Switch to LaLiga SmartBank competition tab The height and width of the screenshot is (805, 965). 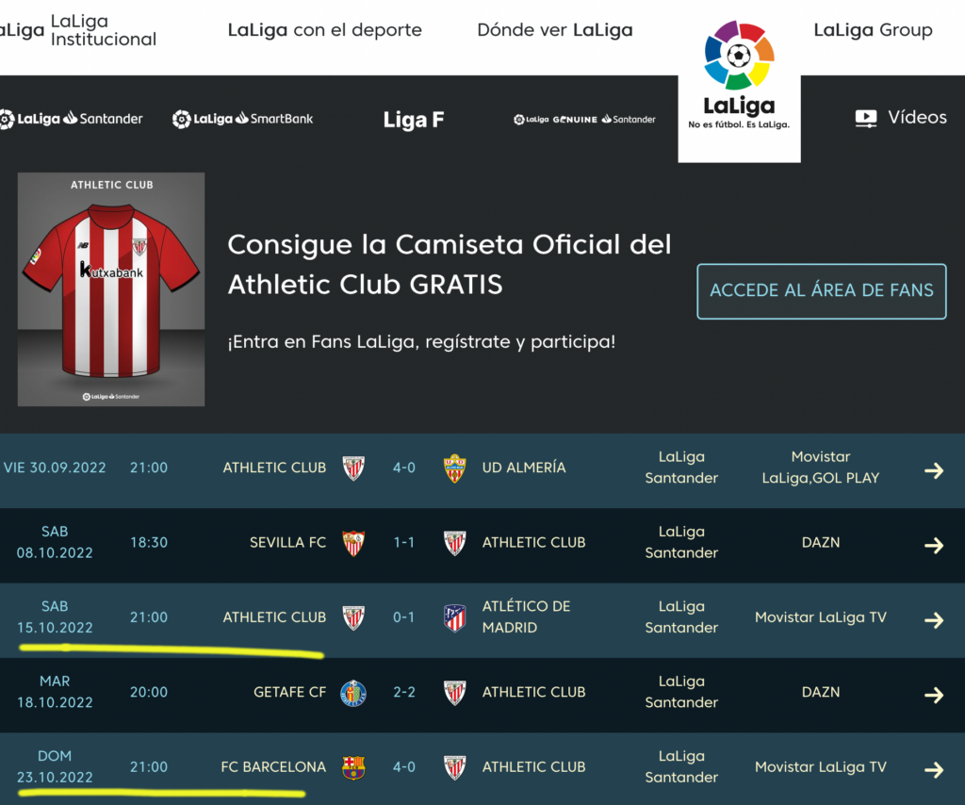coord(242,119)
